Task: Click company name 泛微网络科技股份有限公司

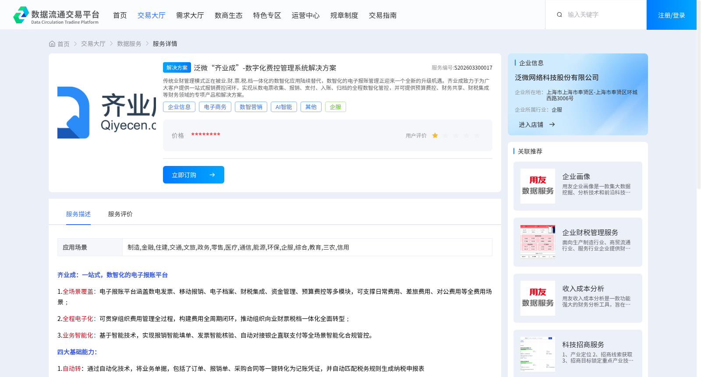Action: 557,78
